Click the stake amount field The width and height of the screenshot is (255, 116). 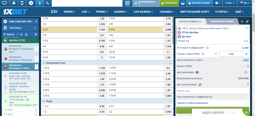pyautogui.click(x=231, y=54)
